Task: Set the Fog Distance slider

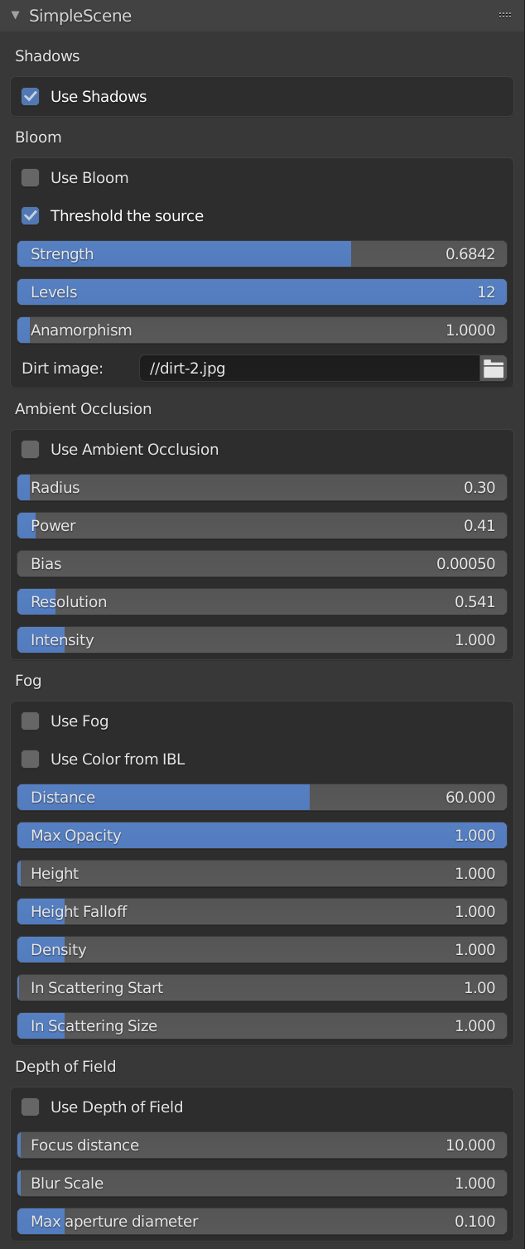Action: [x=262, y=797]
